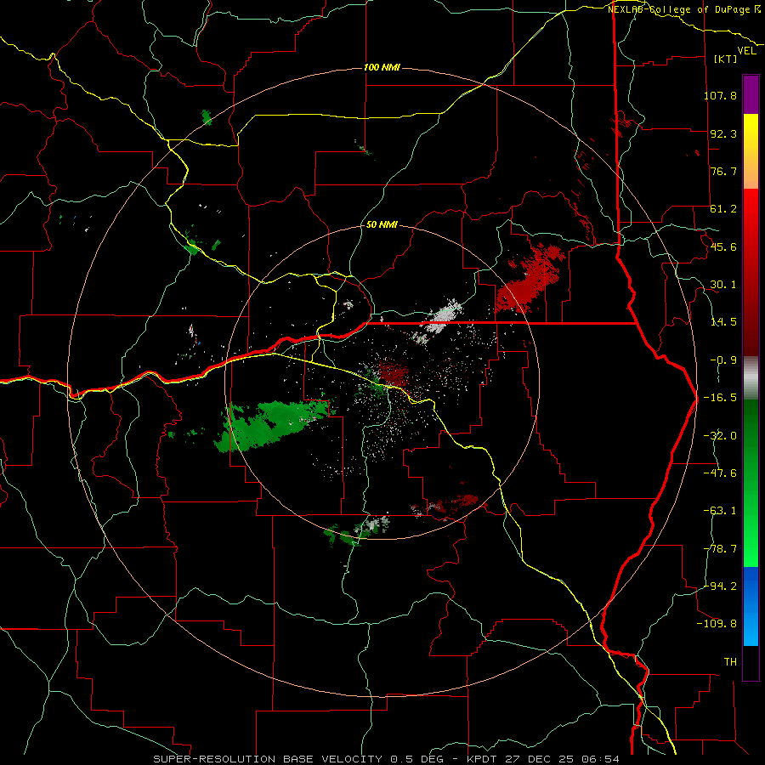The height and width of the screenshot is (765, 765).
Task: Click the large dark red outbound echo northeast
Action: [530, 280]
